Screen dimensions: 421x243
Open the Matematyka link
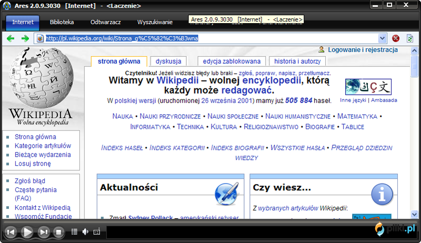click(357, 116)
